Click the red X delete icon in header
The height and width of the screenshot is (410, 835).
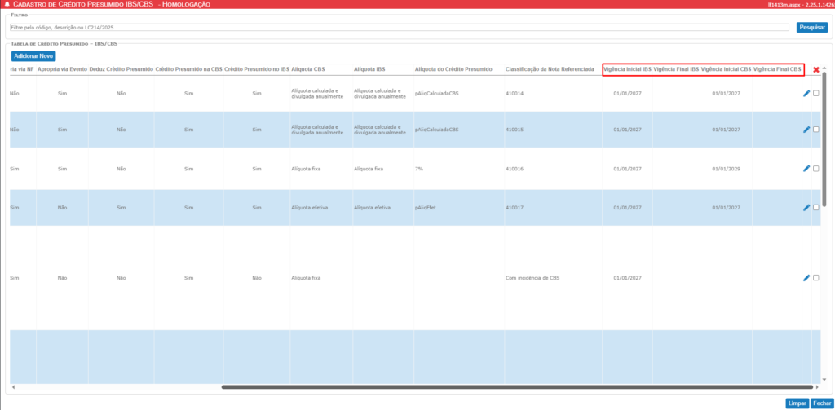[815, 70]
